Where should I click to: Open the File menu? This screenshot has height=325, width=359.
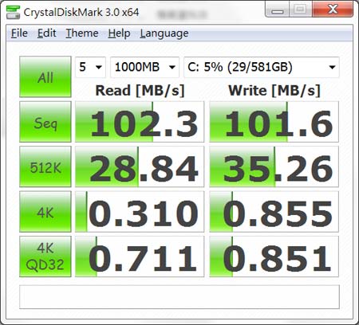tap(19, 33)
